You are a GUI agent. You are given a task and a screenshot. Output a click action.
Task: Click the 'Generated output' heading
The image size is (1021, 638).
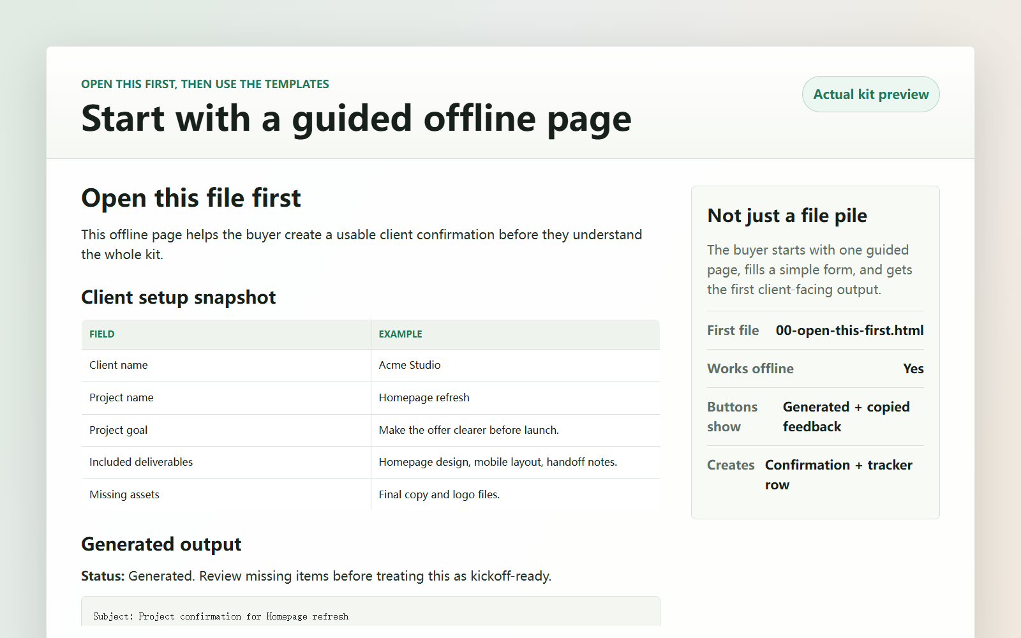pos(161,544)
